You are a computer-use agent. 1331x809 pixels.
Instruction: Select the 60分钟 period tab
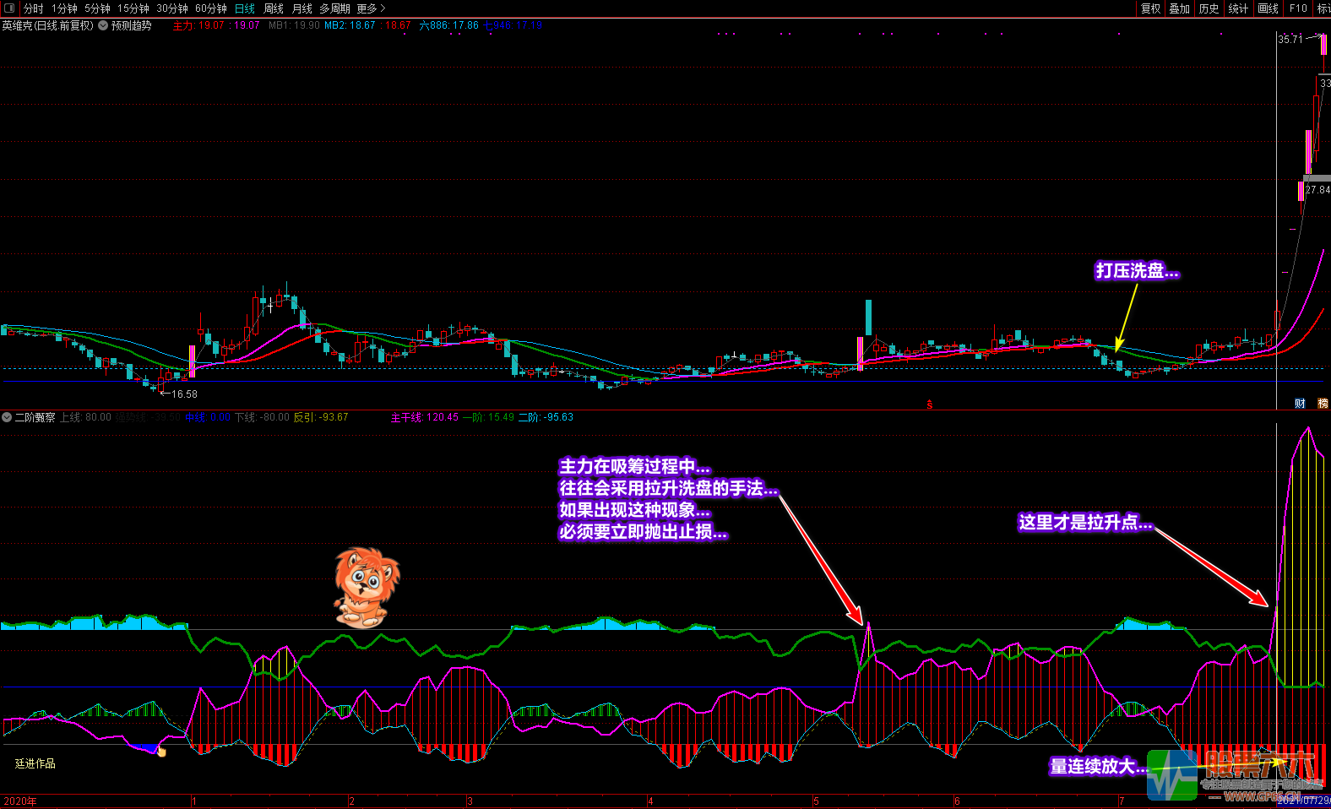click(x=211, y=8)
